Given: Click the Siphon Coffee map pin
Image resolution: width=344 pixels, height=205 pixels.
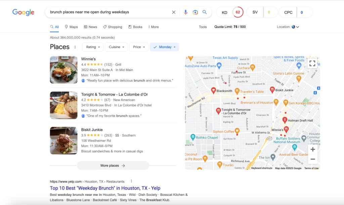Looking at the screenshot, I should [237, 131].
